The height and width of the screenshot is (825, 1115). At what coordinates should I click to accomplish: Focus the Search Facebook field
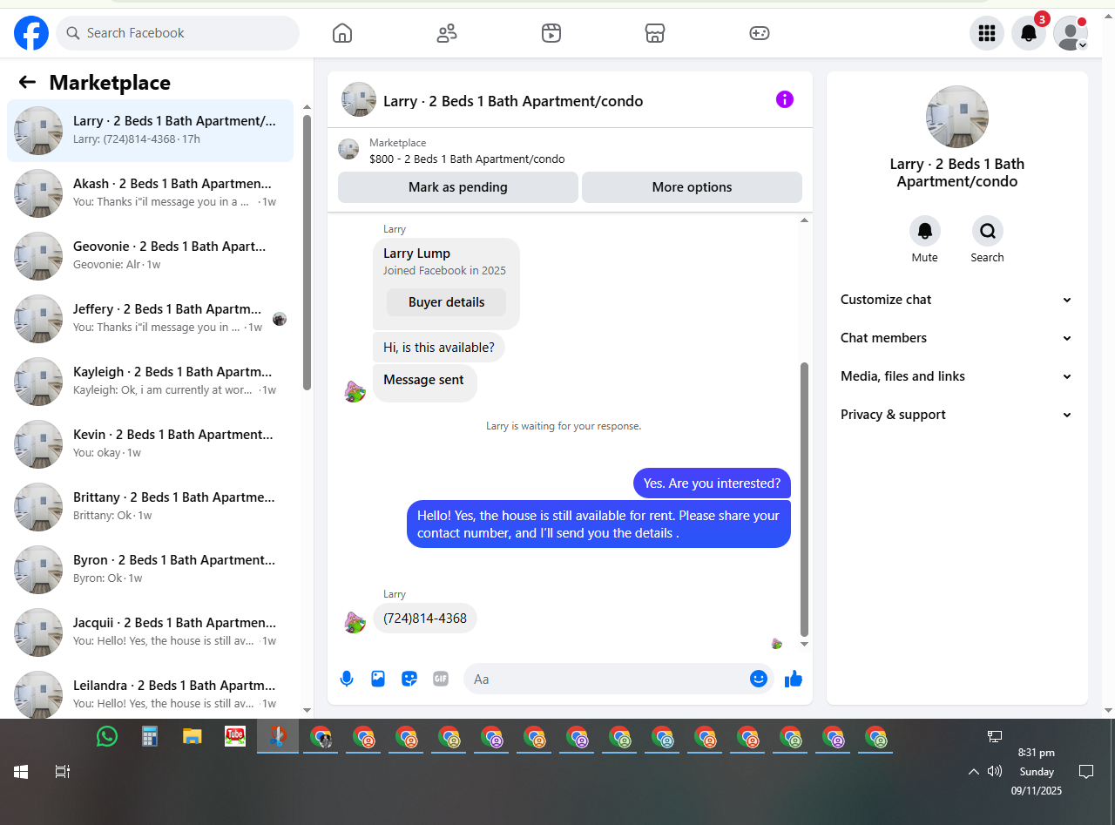tap(178, 33)
